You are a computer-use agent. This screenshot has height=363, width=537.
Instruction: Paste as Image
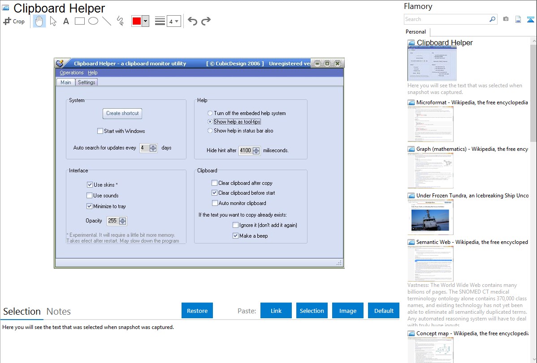click(348, 310)
